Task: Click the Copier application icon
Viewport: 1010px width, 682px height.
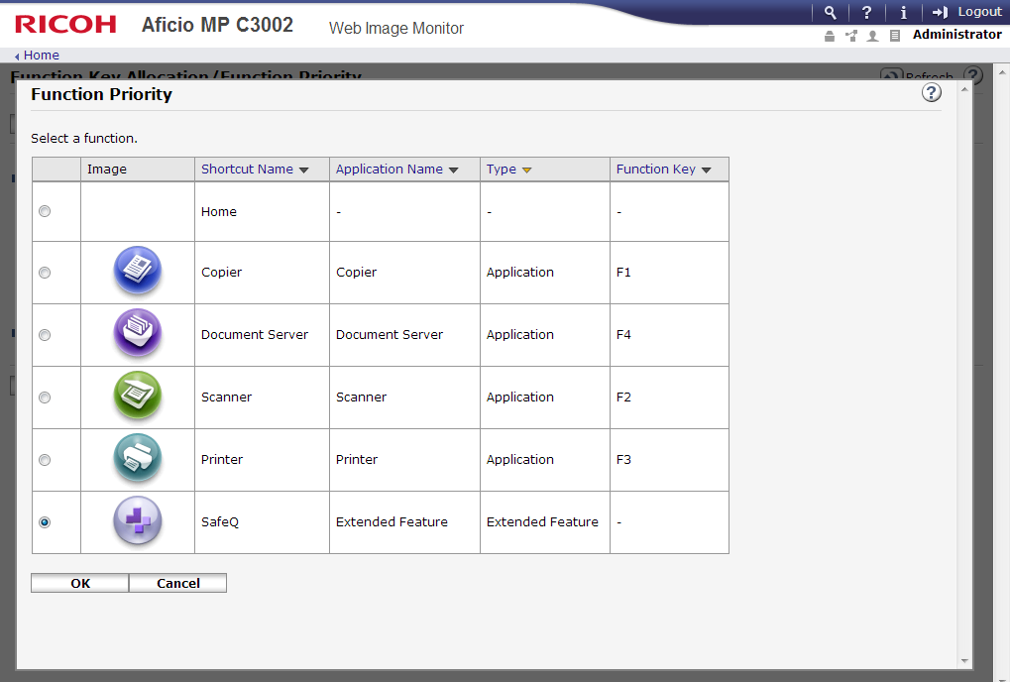Action: 137,272
